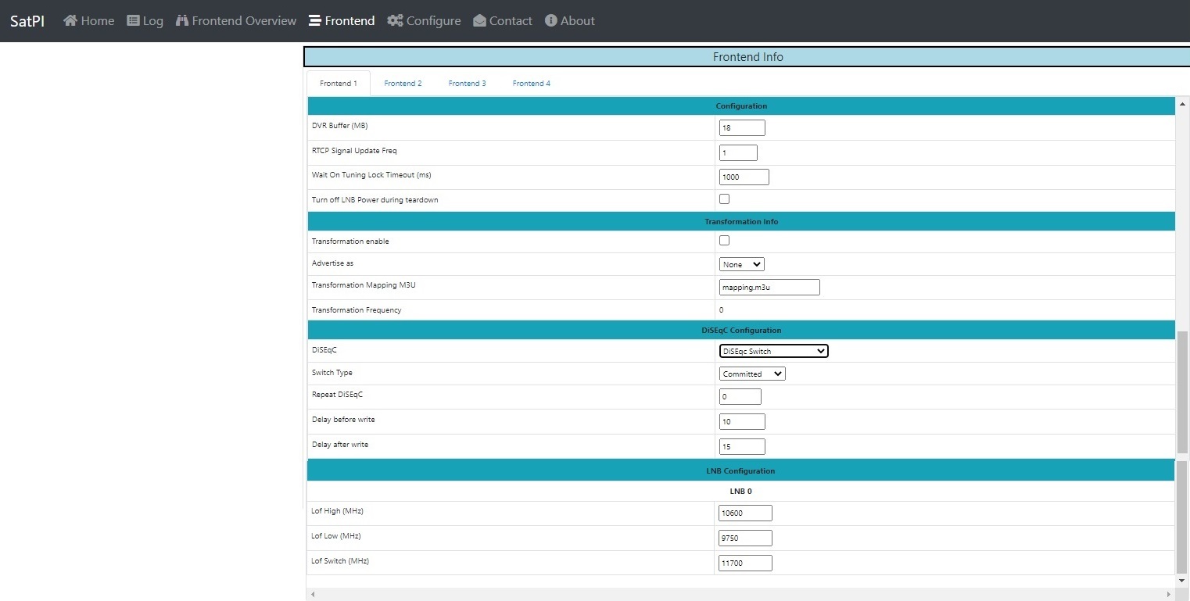1190x601 pixels.
Task: Click the Transformation Mapping M3U field
Action: point(769,287)
